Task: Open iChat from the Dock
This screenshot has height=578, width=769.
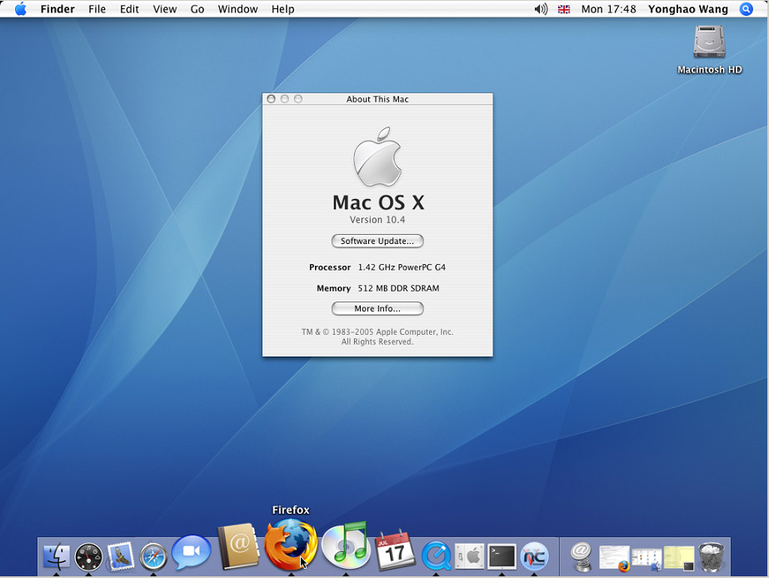Action: click(x=192, y=552)
